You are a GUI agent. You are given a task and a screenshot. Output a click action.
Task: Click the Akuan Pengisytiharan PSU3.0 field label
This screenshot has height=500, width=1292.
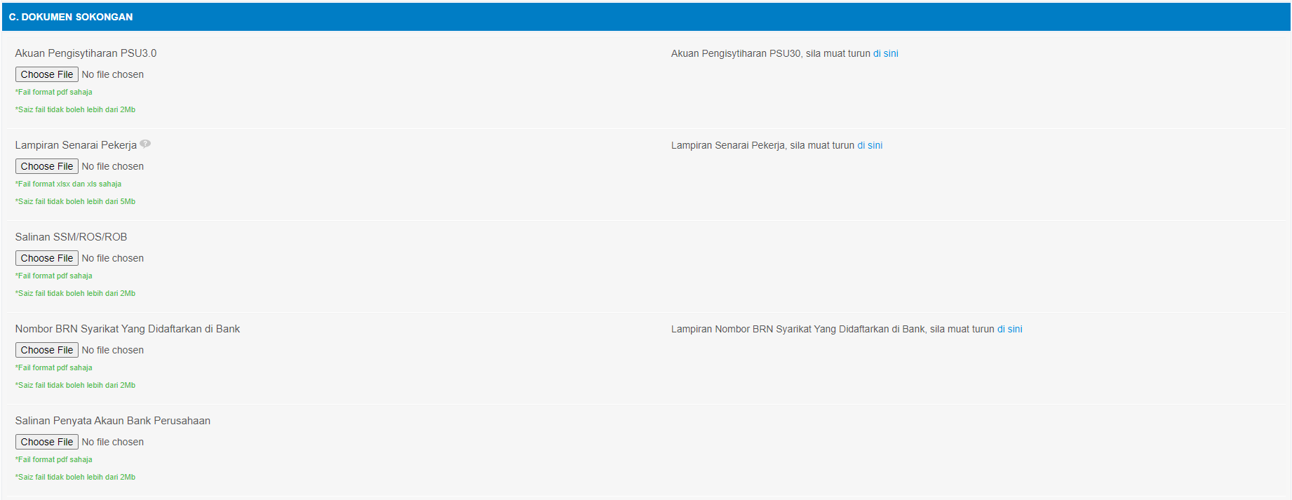click(x=86, y=53)
